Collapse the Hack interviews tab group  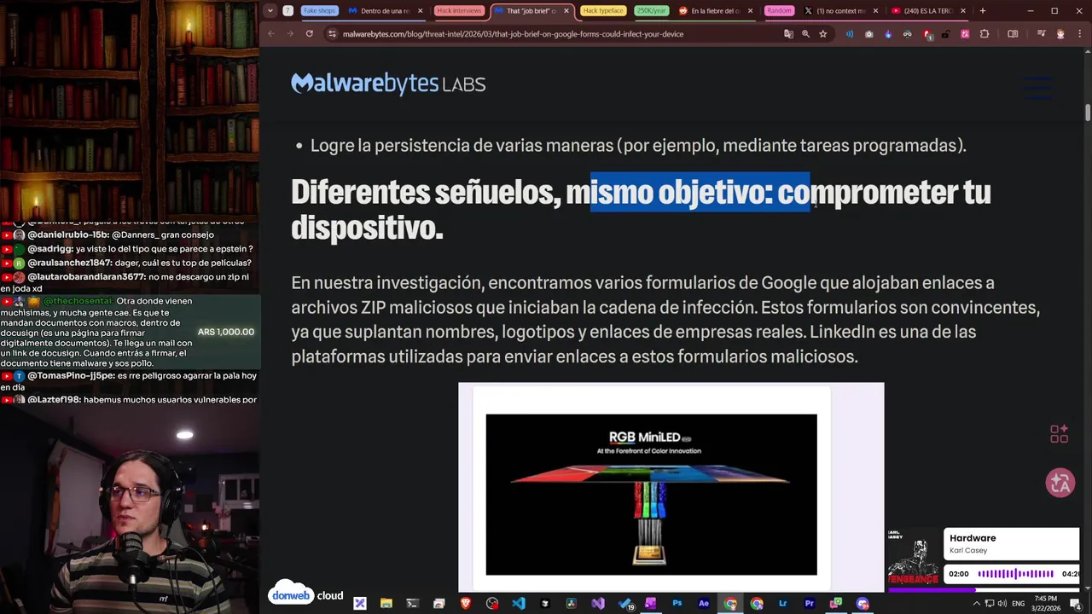coord(459,11)
